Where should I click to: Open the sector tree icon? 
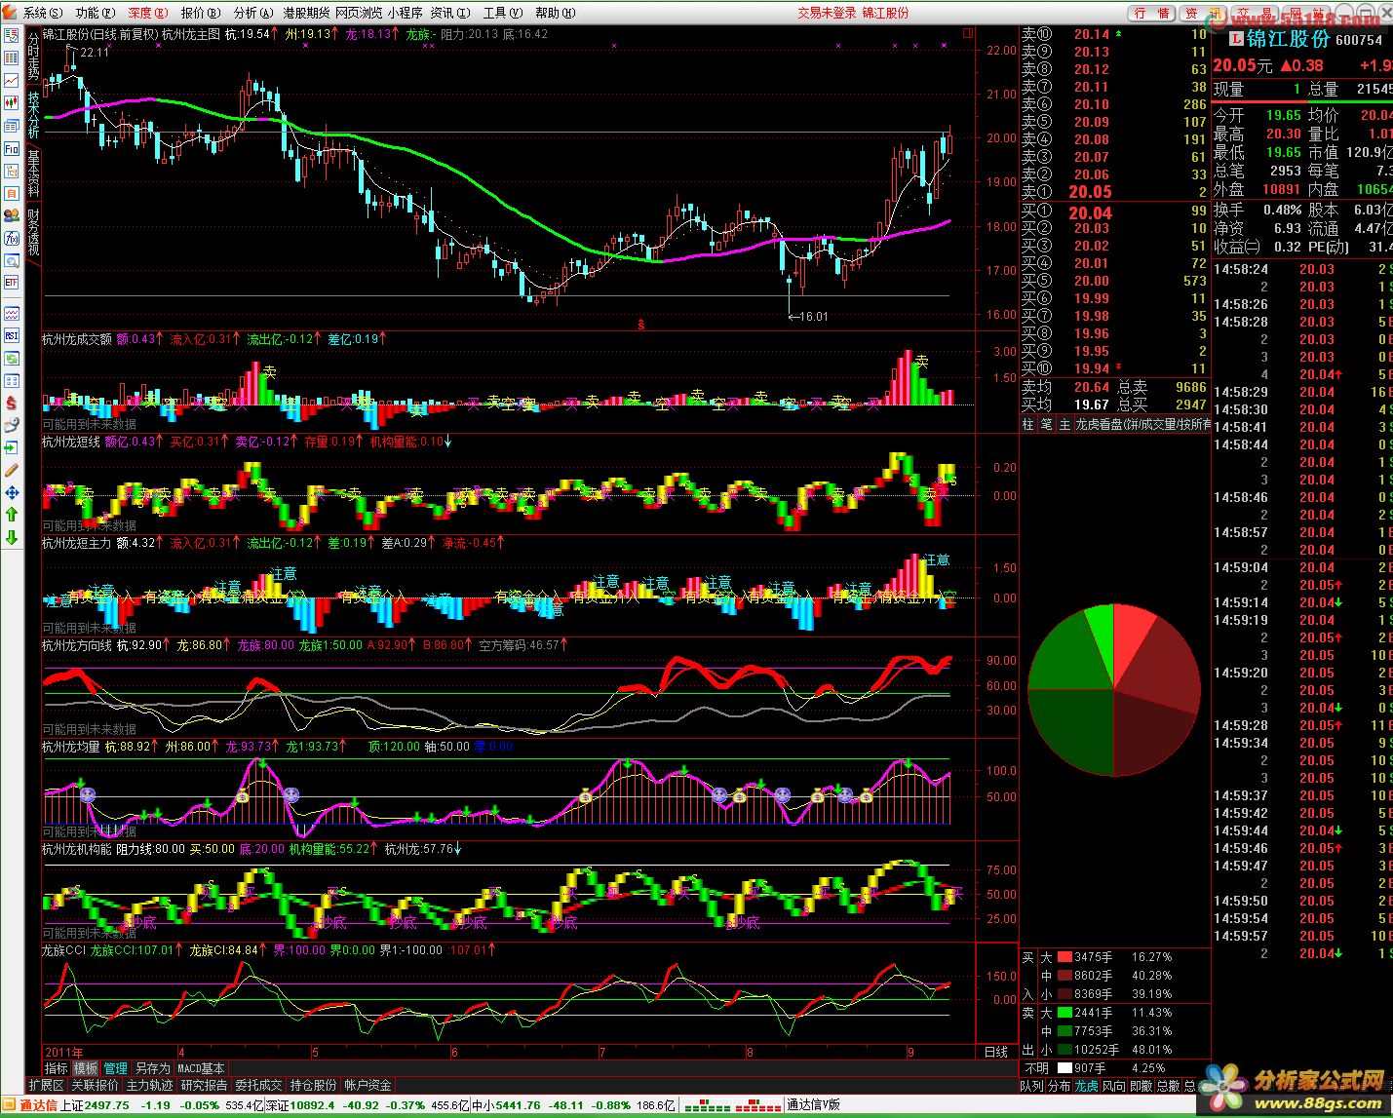[x=12, y=171]
